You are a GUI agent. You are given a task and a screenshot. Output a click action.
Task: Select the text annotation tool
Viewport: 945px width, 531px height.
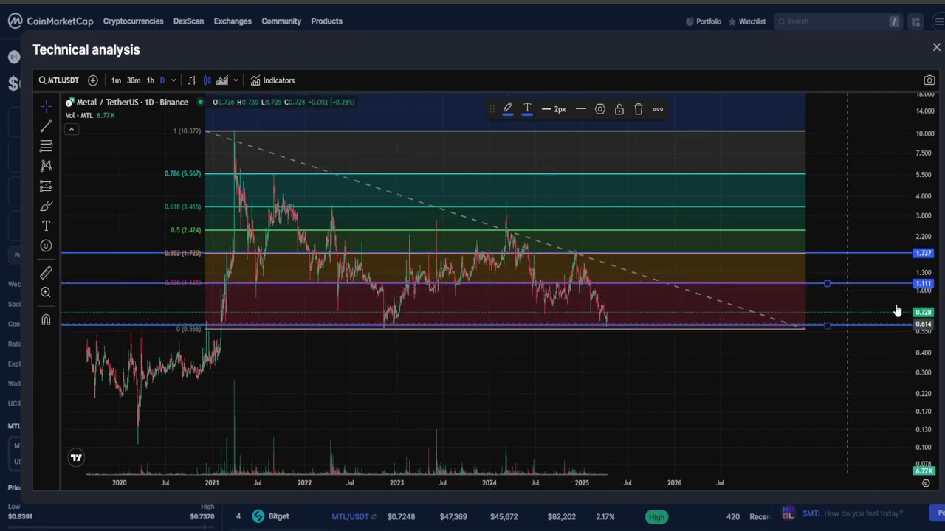coord(46,226)
